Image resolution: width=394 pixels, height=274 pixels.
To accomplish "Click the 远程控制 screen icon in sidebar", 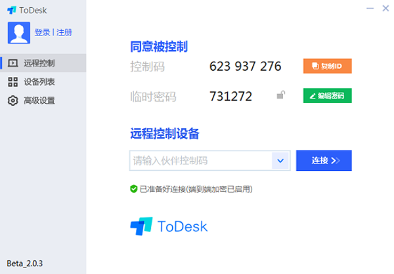I will click(x=12, y=63).
